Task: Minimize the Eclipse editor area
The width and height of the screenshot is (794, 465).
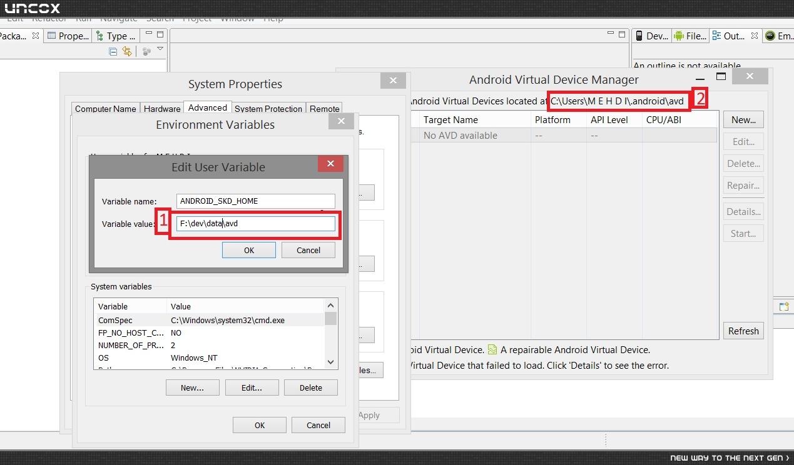Action: click(611, 34)
